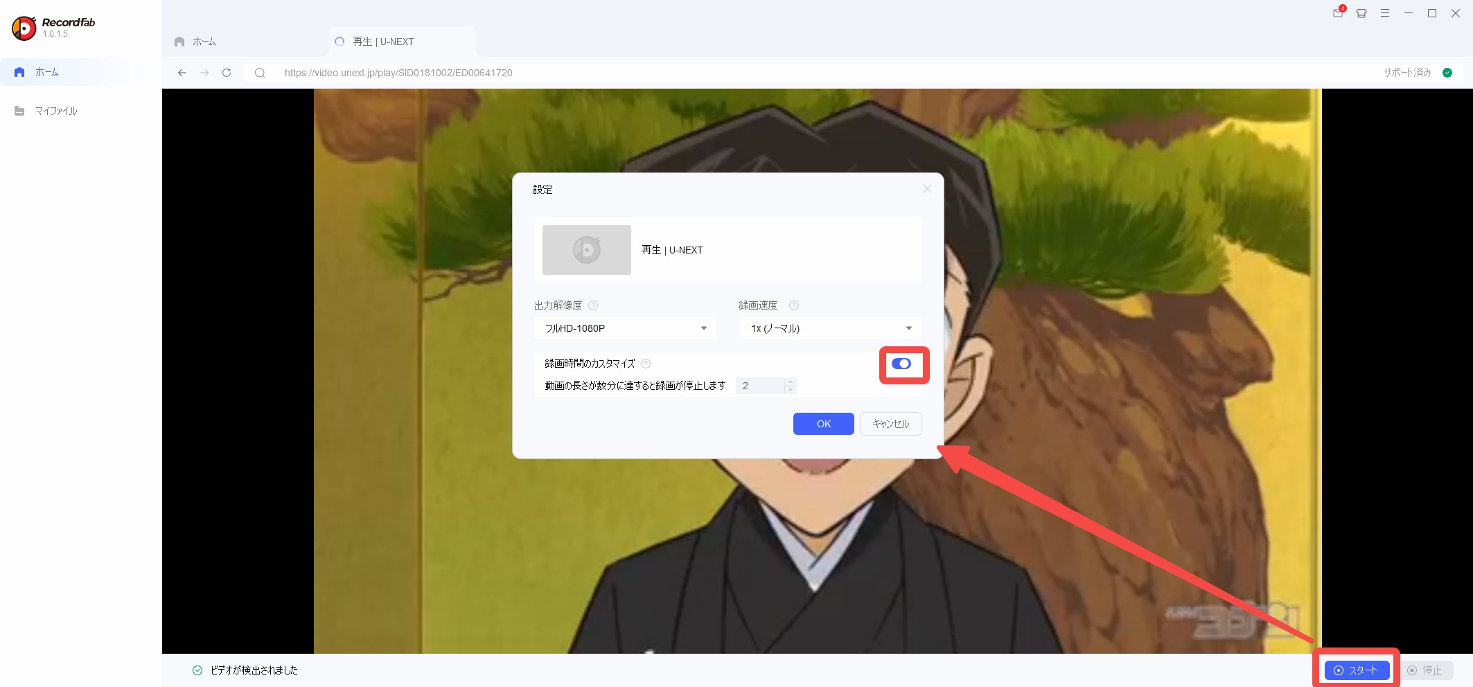Open the 1x (ノーマル) speed dropdown
This screenshot has width=1473, height=687.
tap(831, 328)
